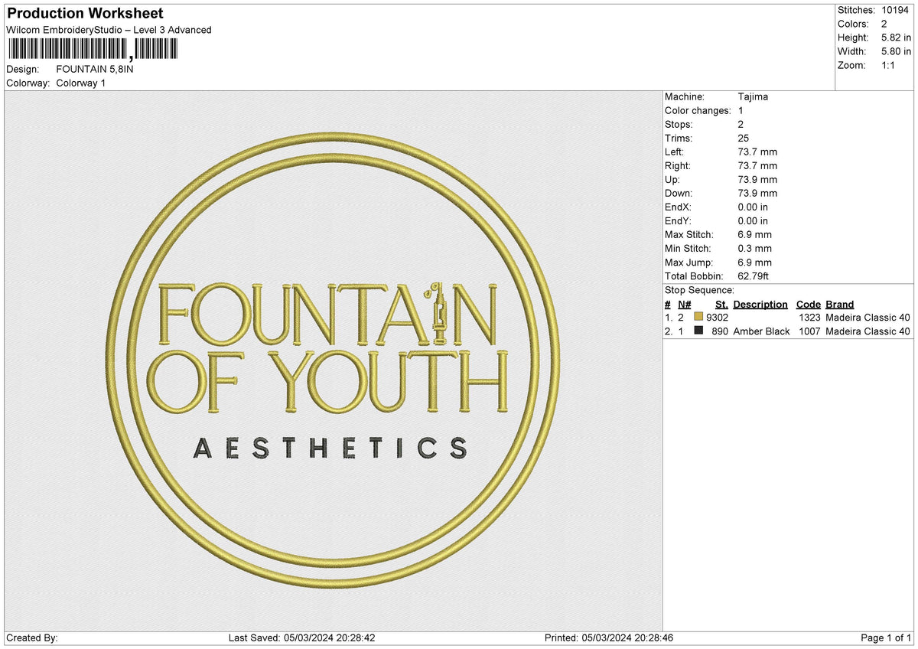Click the 'Code' column header
Image resolution: width=918 pixels, height=649 pixels.
tap(808, 305)
